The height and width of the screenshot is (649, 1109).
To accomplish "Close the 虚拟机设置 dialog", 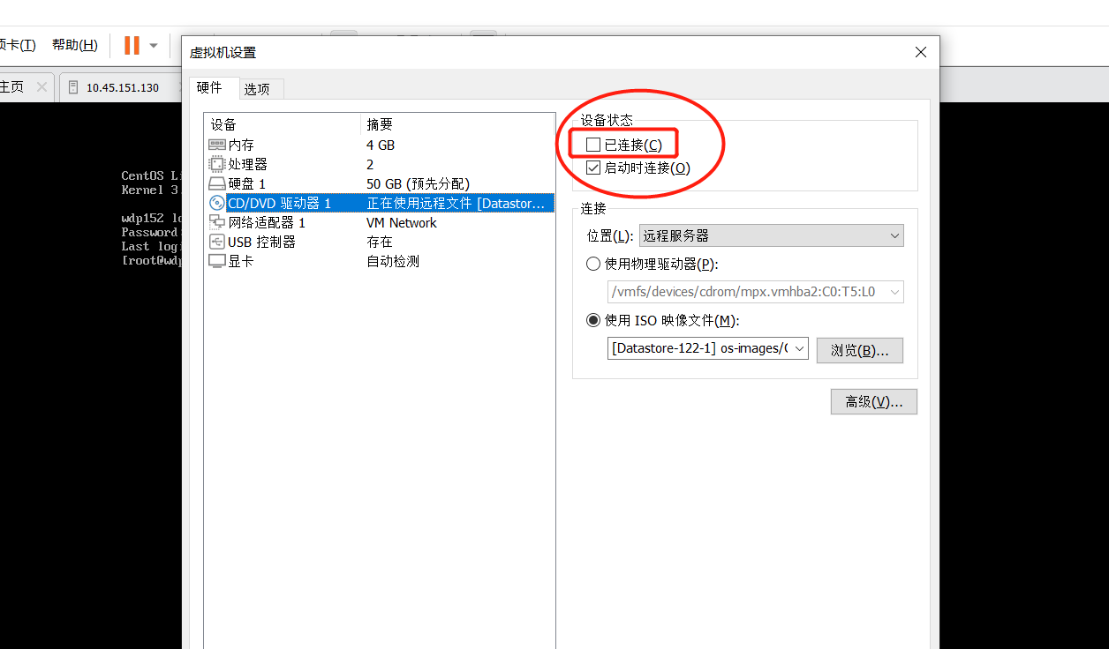I will (921, 53).
